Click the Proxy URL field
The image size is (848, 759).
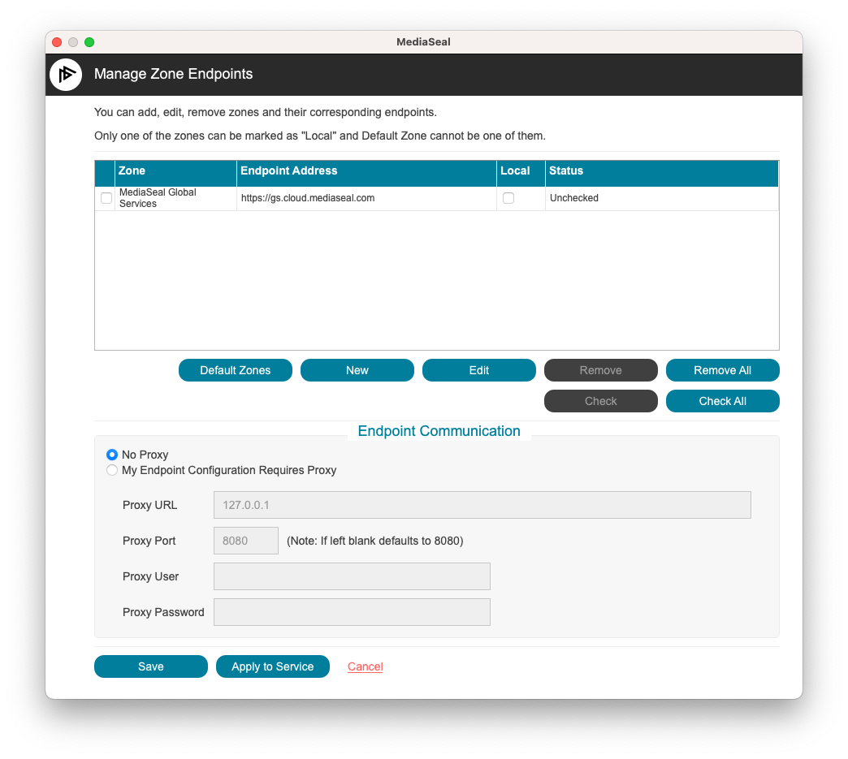click(x=482, y=505)
